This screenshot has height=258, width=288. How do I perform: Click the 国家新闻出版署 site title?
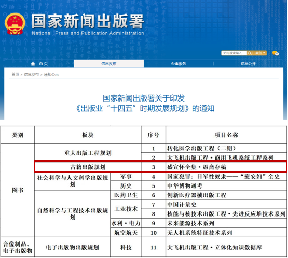88,21
